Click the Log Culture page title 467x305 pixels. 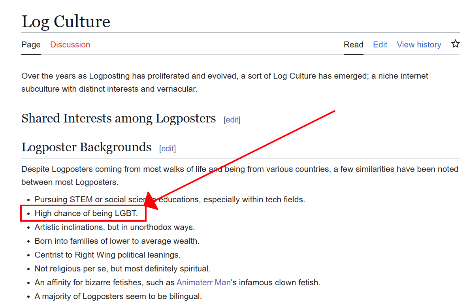pyautogui.click(x=66, y=22)
